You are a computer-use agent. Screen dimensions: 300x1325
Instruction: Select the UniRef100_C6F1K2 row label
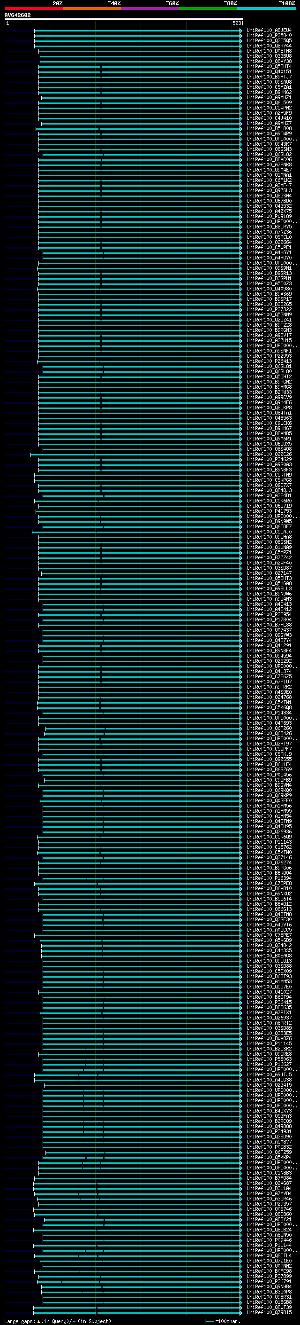(x=269, y=180)
